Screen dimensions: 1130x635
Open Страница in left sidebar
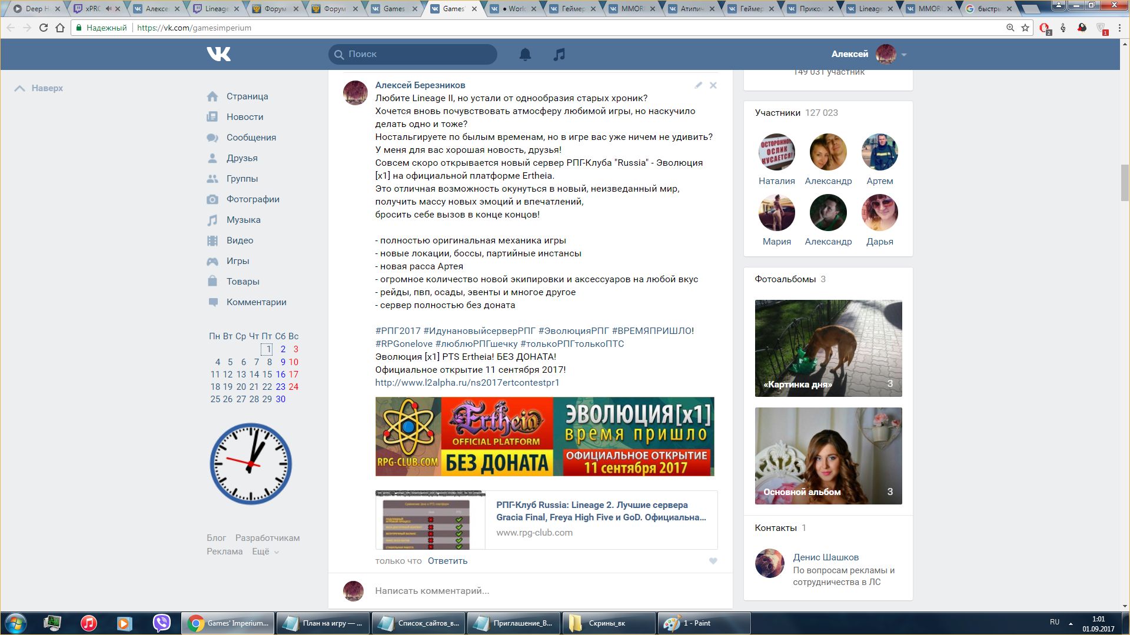247,96
